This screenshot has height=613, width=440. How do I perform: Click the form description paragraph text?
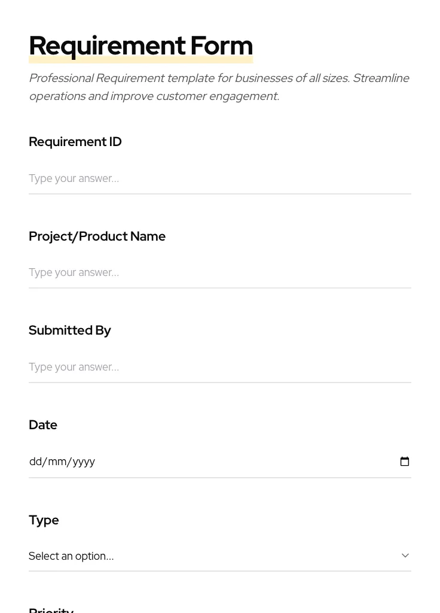[219, 87]
